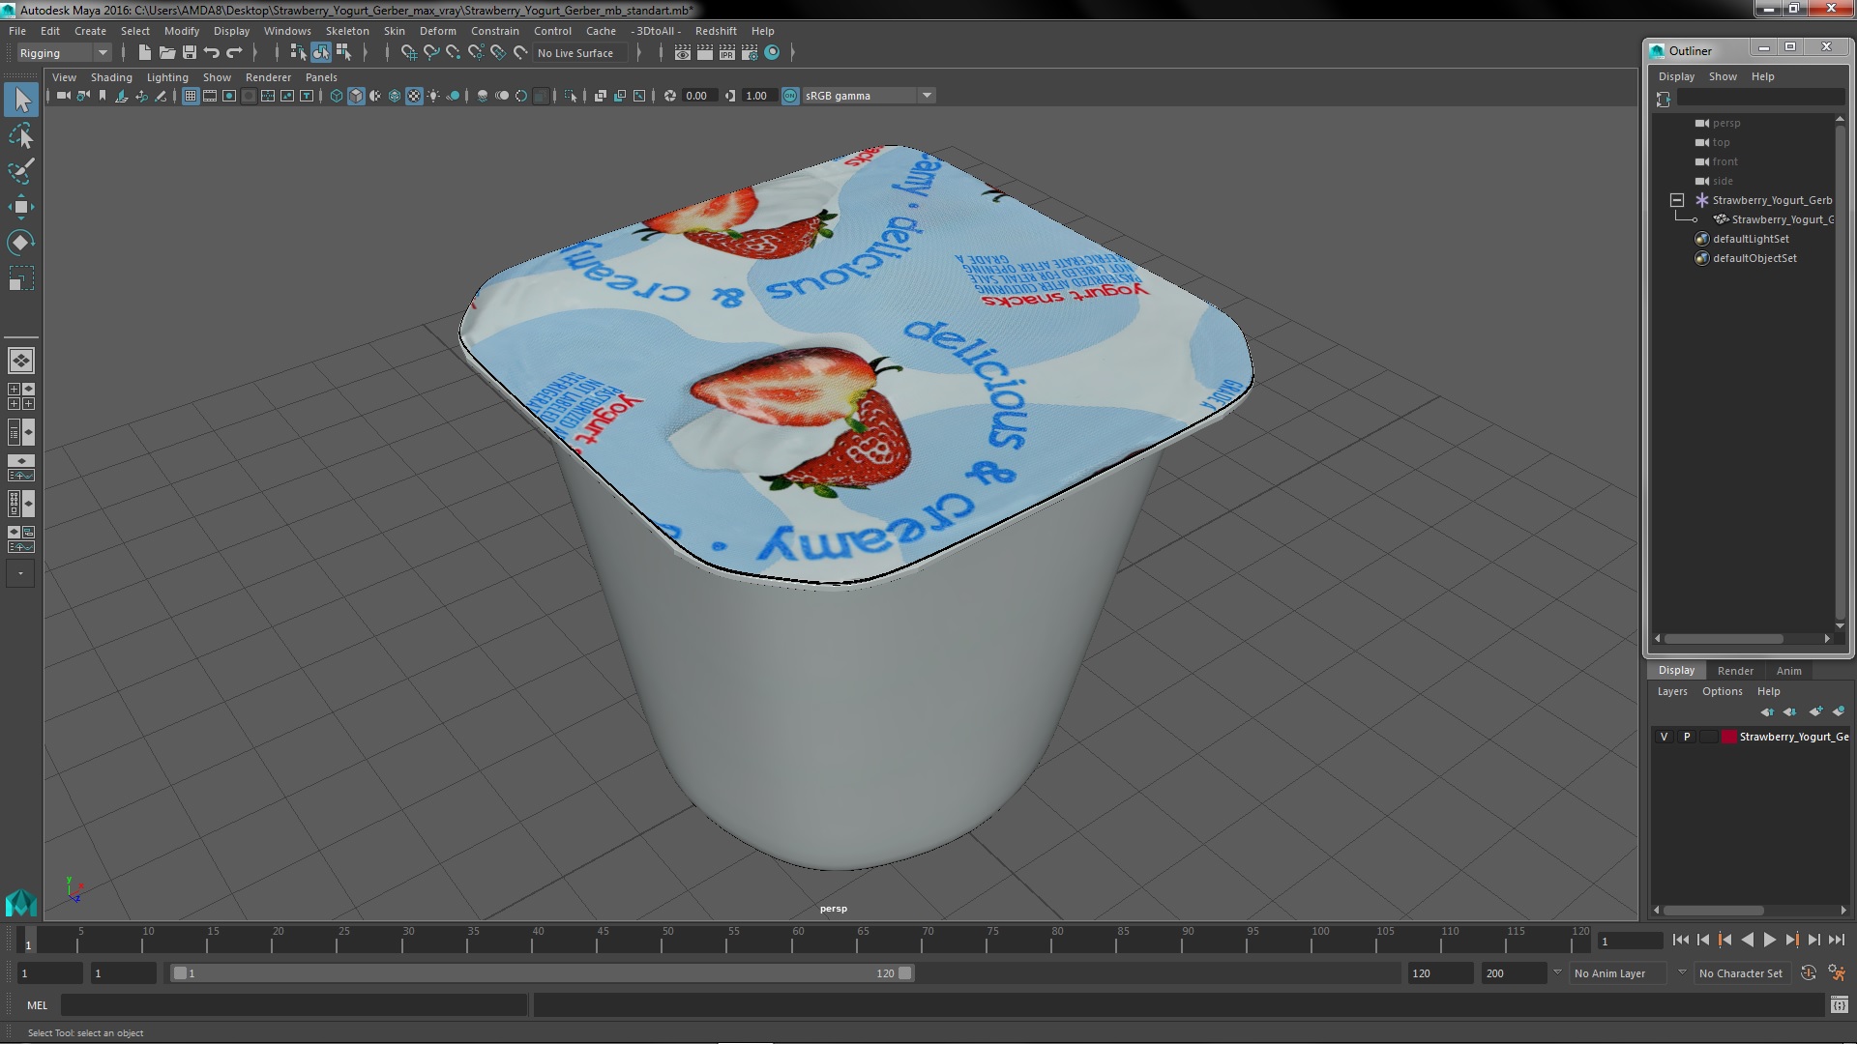Undo the last action

point(212,53)
